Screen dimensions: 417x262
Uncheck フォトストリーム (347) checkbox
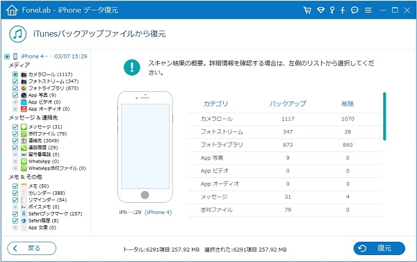pyautogui.click(x=15, y=81)
